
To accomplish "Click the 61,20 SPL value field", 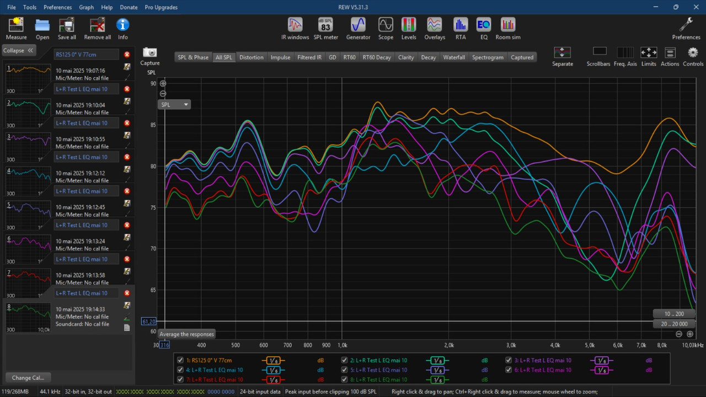I will (x=149, y=321).
